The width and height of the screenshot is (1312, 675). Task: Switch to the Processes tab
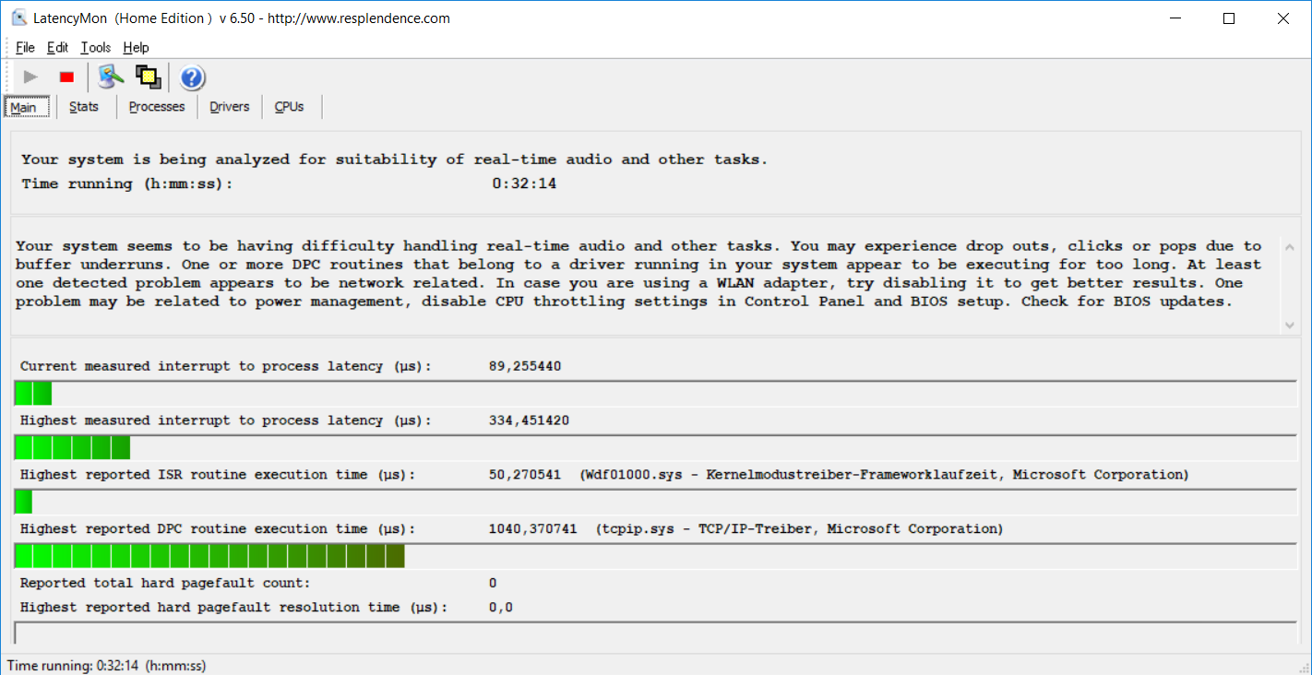pyautogui.click(x=157, y=107)
